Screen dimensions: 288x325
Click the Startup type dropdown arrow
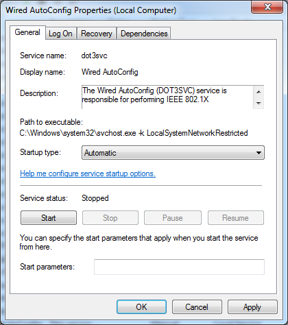click(259, 153)
